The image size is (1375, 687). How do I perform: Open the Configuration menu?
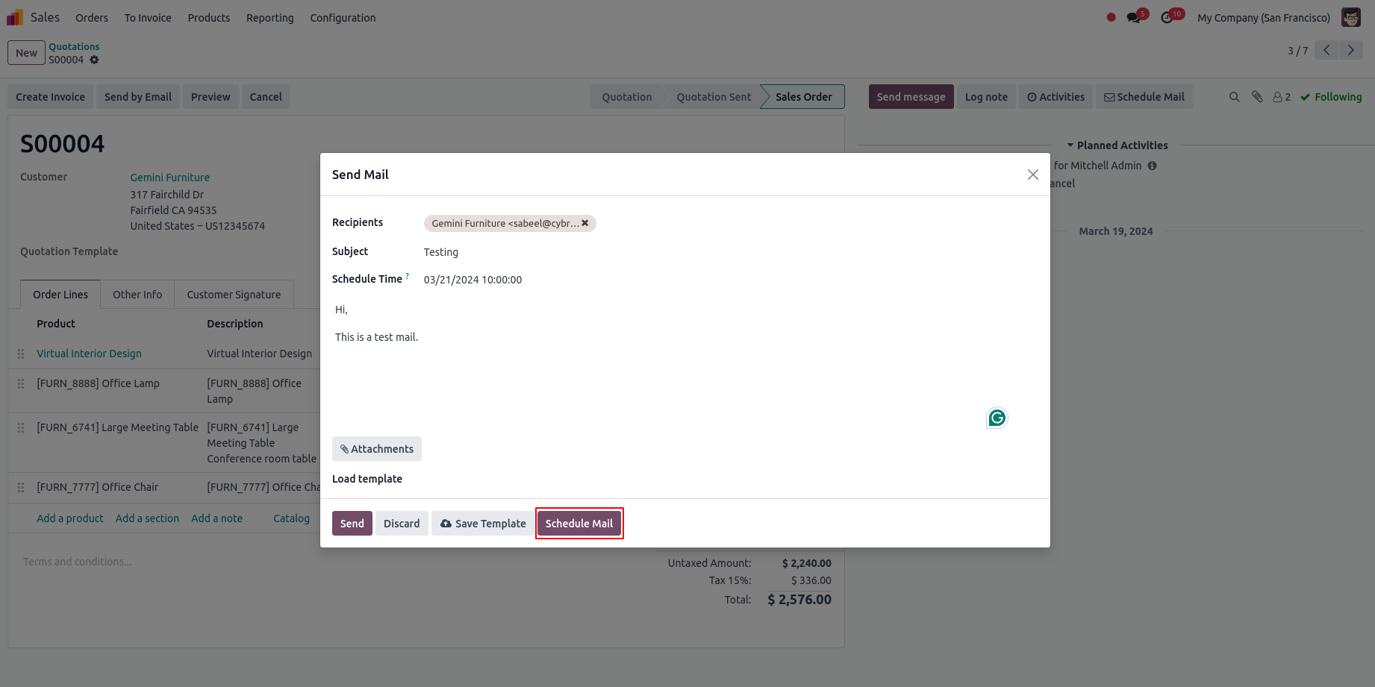pos(343,18)
